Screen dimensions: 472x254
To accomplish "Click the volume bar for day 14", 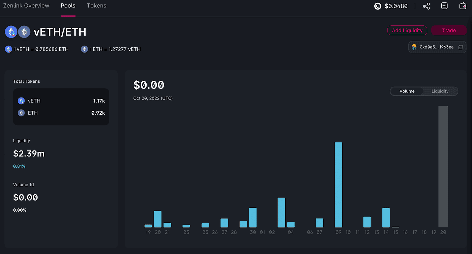I will 386,218.
